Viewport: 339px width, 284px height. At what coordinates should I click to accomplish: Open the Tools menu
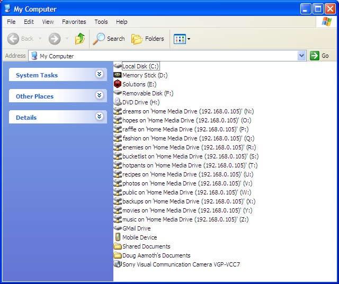101,22
